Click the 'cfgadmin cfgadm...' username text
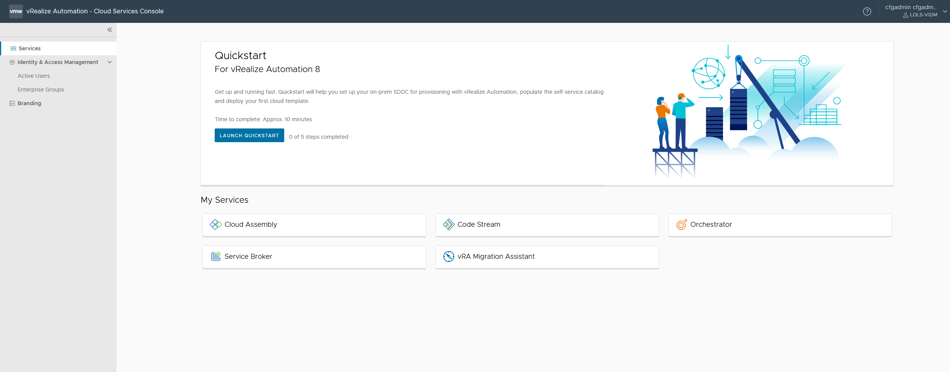This screenshot has width=950, height=372. 911,7
